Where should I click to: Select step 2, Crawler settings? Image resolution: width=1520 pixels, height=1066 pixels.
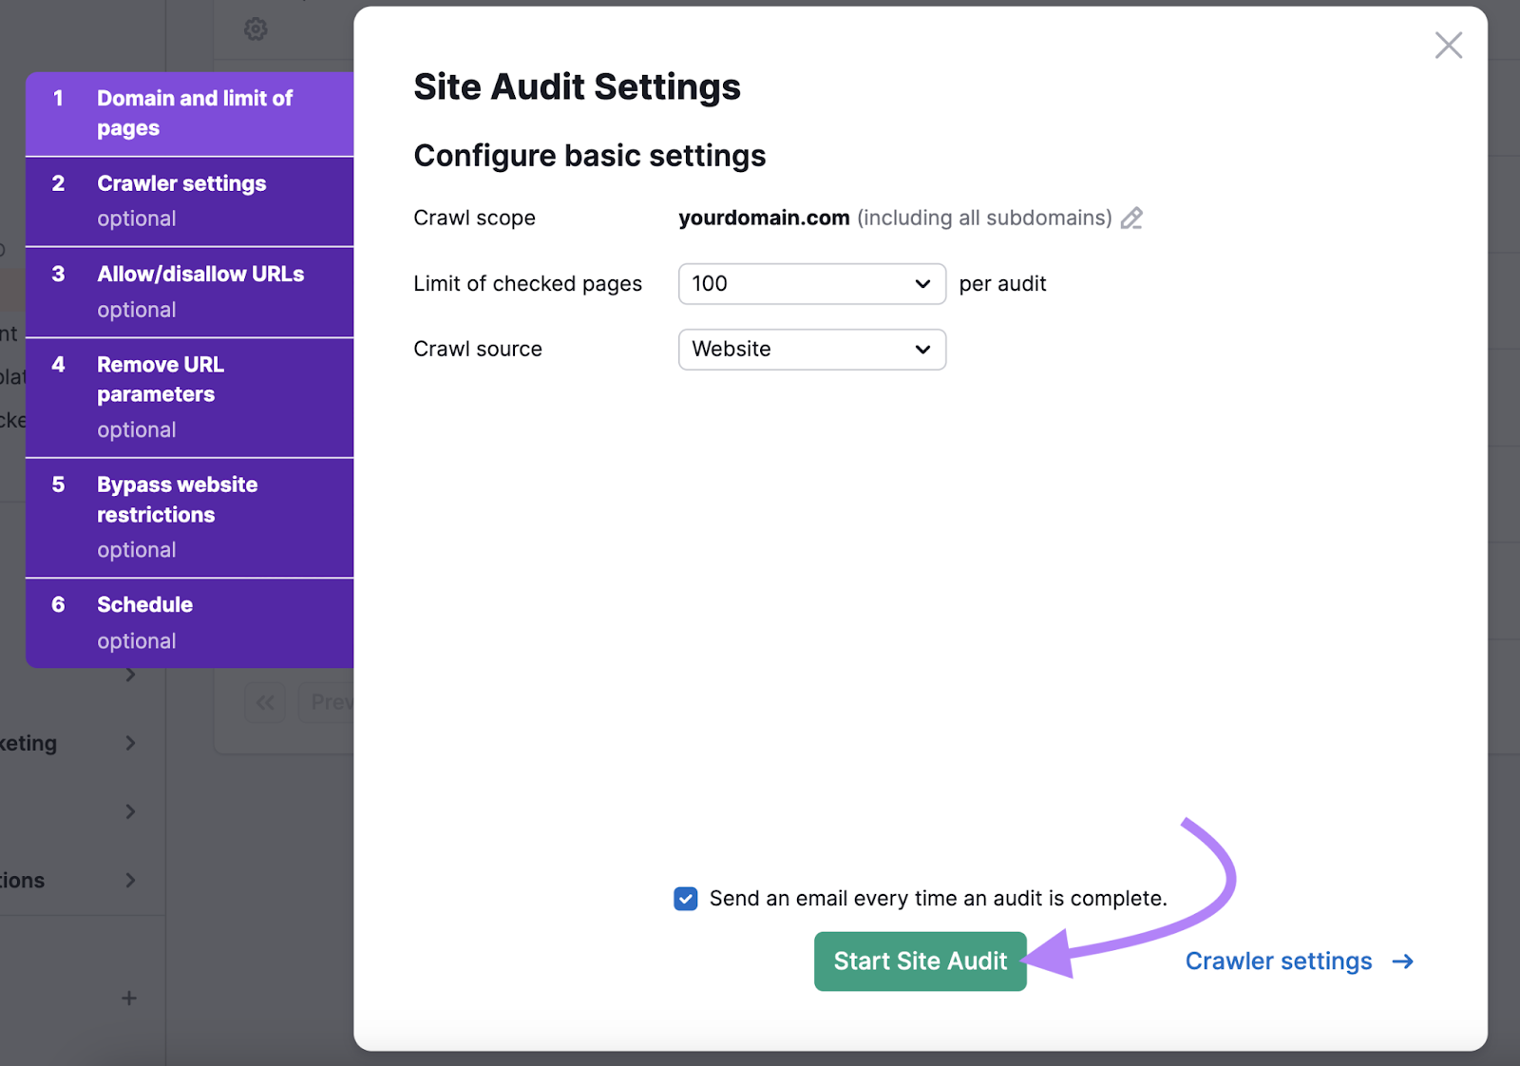pos(189,200)
